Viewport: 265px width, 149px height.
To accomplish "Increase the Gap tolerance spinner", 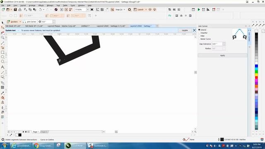I will [224, 43].
